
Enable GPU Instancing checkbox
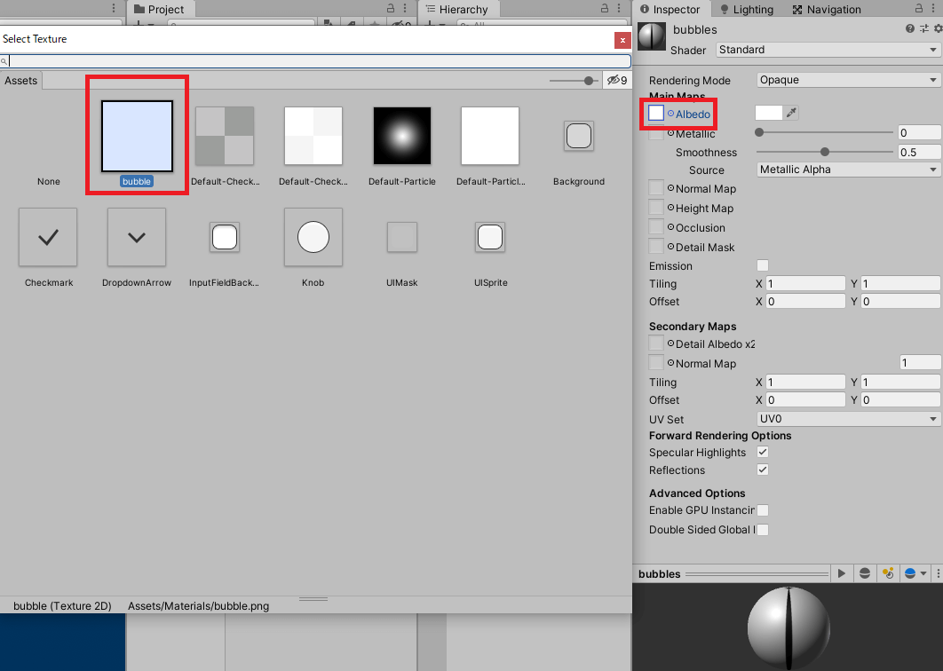763,510
